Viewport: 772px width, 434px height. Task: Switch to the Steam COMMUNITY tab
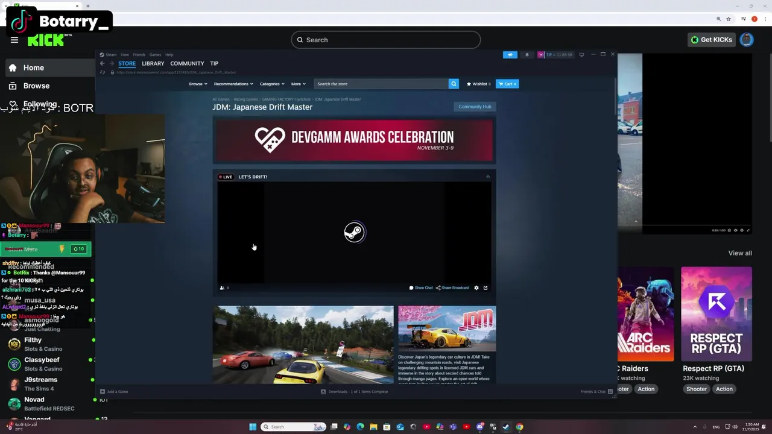click(x=187, y=63)
